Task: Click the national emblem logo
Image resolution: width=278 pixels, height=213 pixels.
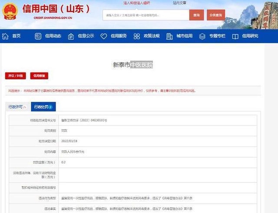Action: 10,11
